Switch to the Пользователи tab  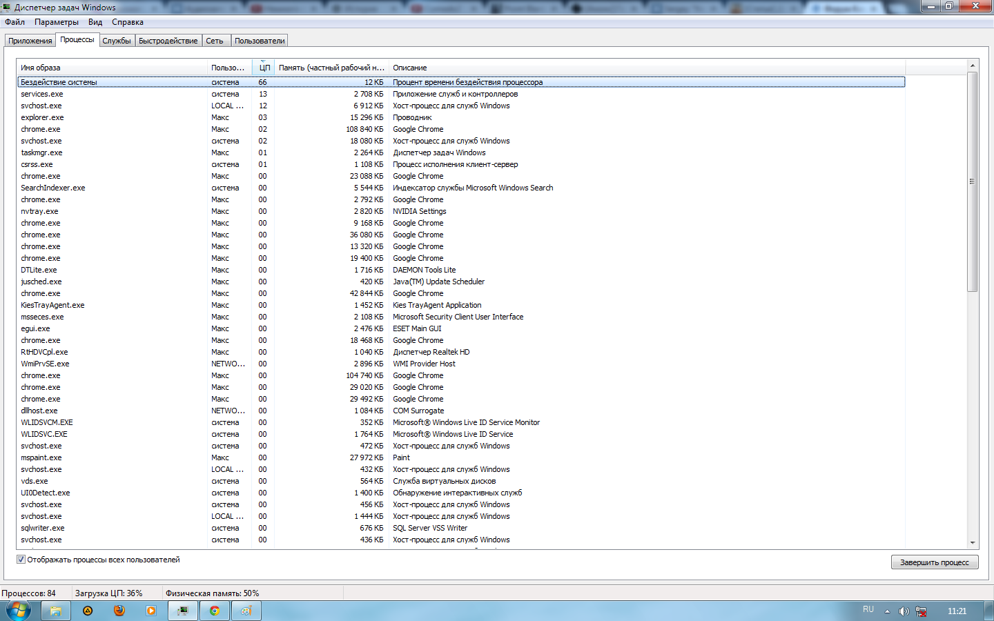pos(260,41)
